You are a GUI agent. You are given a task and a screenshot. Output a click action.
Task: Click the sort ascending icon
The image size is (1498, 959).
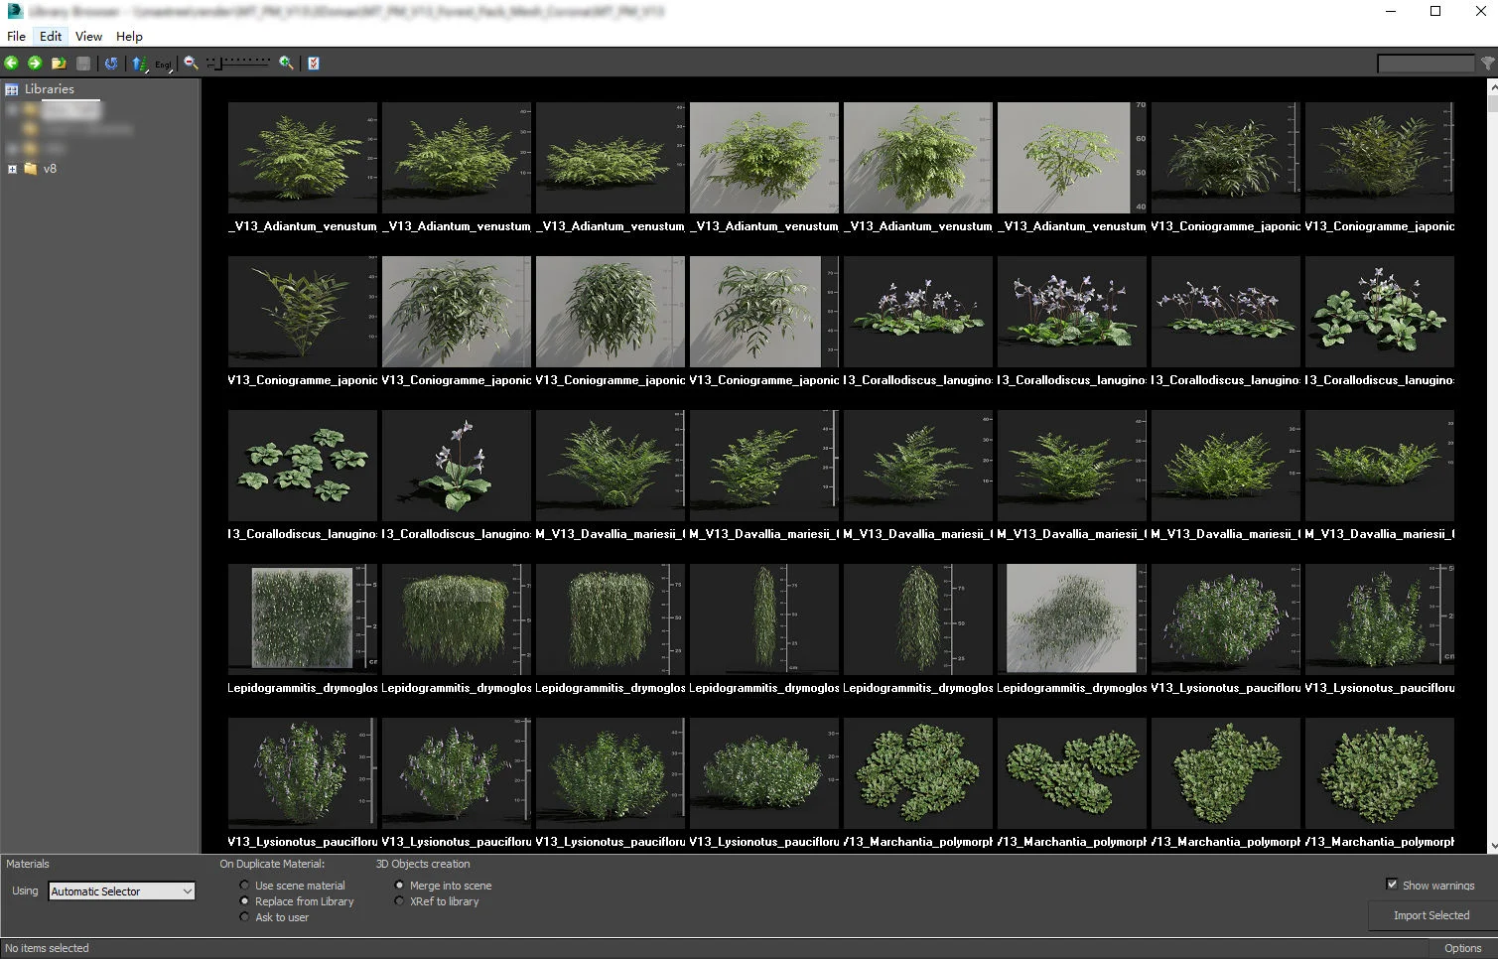[137, 63]
